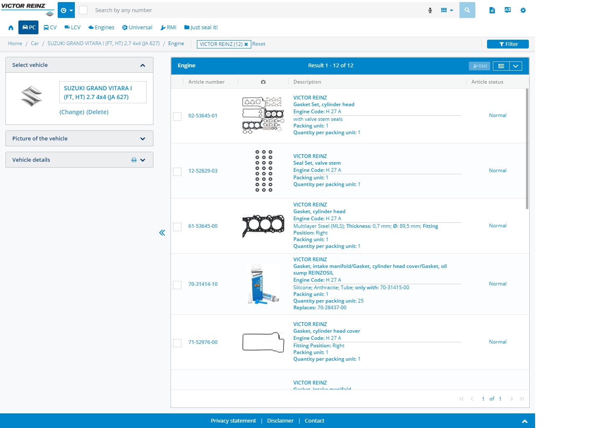This screenshot has width=602, height=428.
Task: Expand Picture of the vehicle panel
Action: (x=143, y=139)
